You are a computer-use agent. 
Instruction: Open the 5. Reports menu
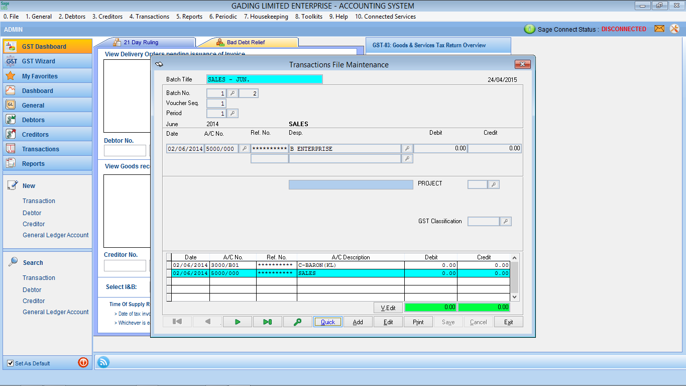(x=189, y=17)
